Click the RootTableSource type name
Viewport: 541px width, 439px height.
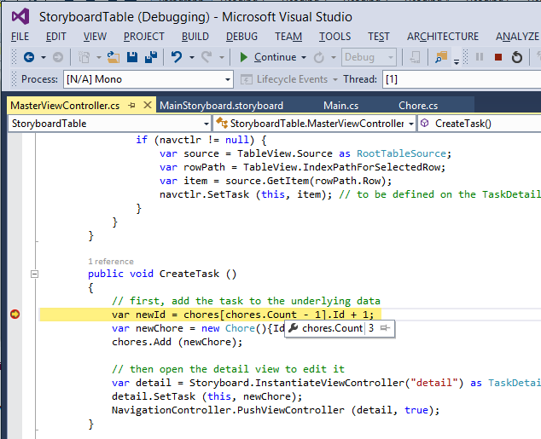[x=401, y=153]
